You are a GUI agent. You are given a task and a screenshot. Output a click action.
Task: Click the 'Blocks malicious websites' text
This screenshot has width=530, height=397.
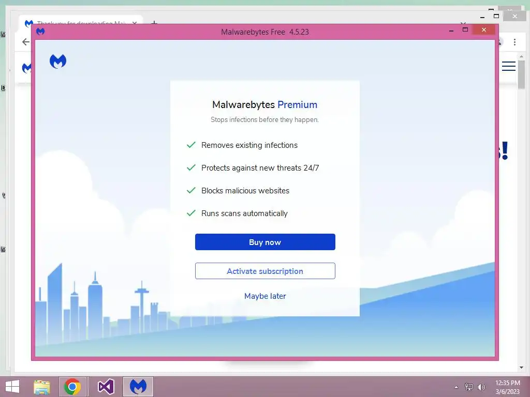point(245,191)
